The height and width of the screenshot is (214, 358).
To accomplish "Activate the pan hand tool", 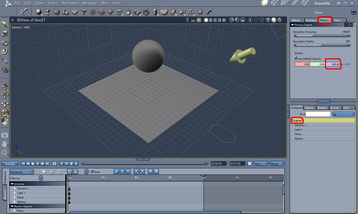I will tap(4, 144).
